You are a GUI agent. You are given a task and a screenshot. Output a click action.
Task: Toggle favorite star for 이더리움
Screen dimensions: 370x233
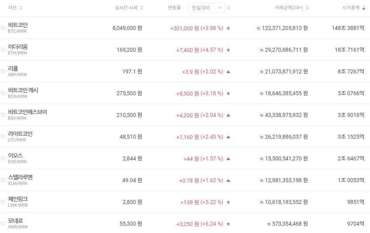coord(3,50)
